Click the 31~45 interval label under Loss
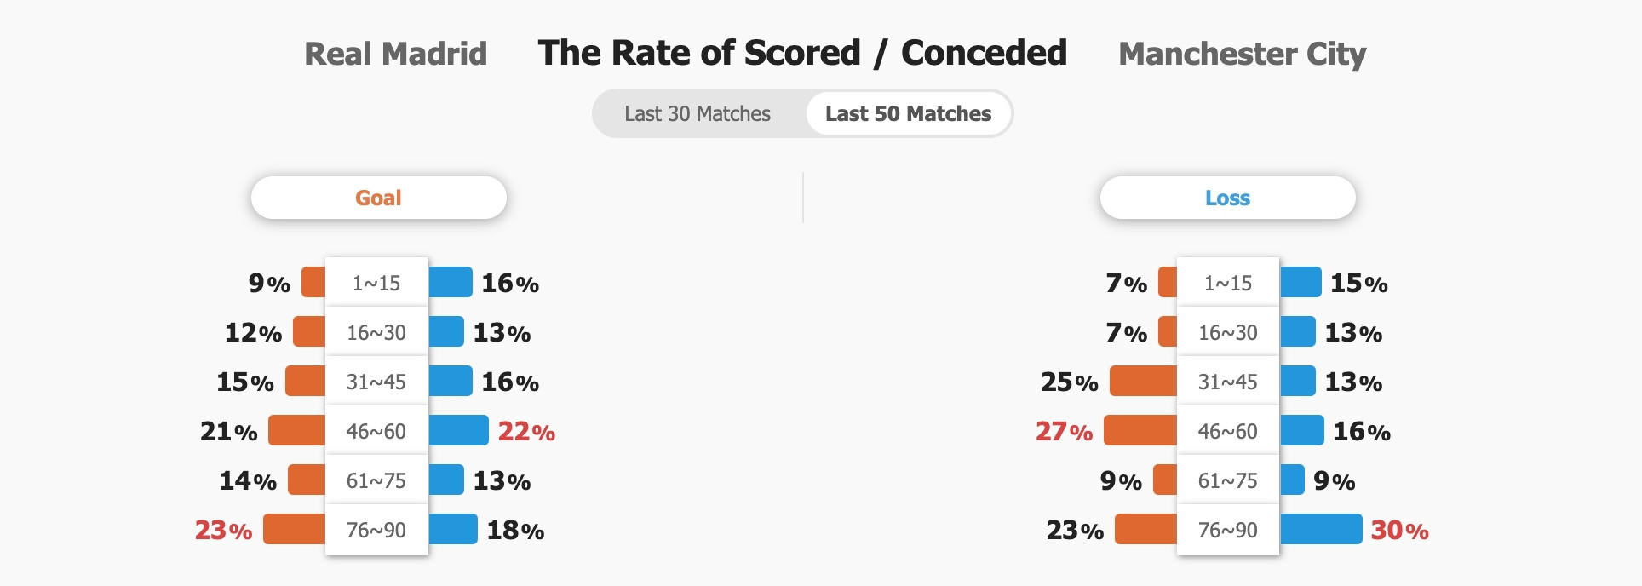The width and height of the screenshot is (1642, 586). click(1228, 382)
